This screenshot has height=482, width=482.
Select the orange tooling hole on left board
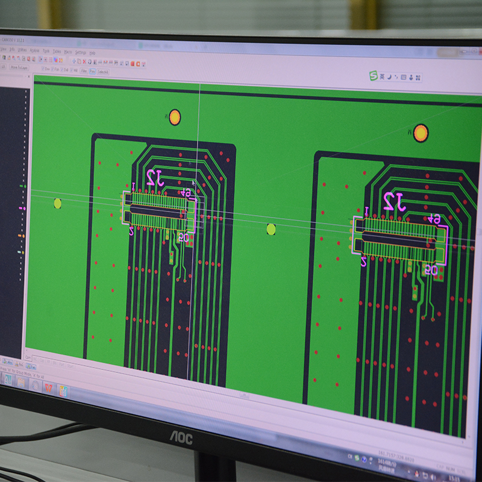[175, 117]
